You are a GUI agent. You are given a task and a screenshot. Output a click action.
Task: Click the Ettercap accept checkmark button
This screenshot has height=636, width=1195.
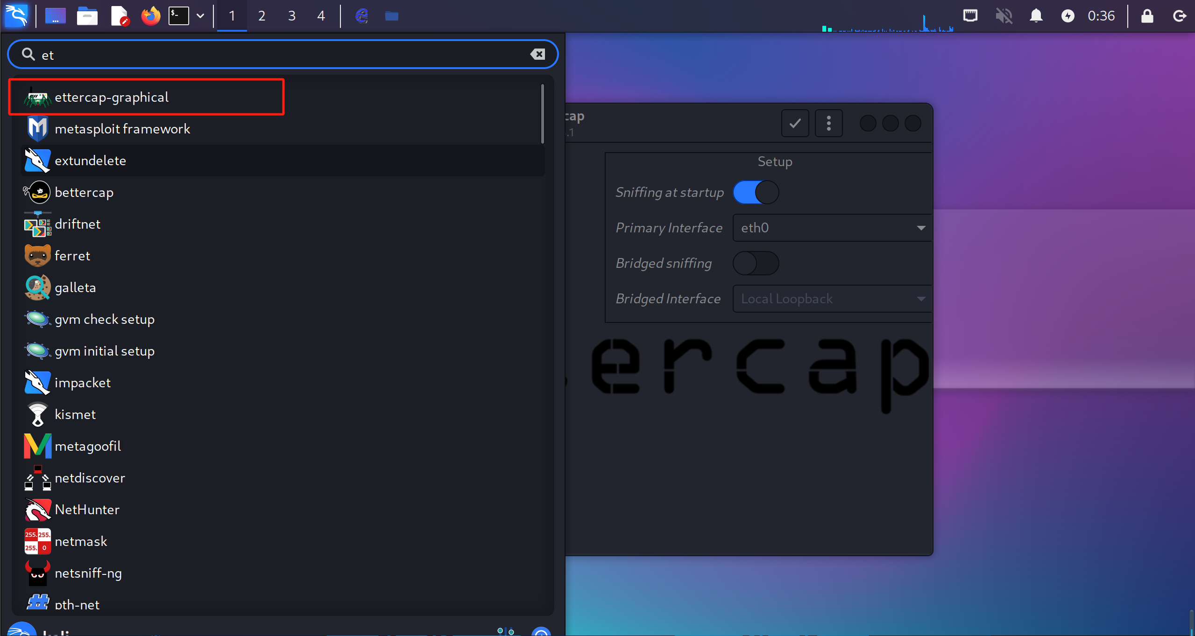coord(795,123)
